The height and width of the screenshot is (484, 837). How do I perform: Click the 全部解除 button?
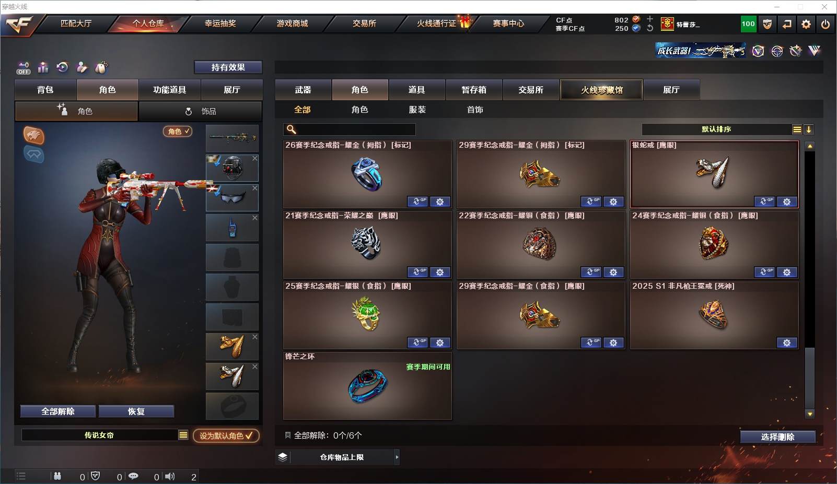tap(58, 411)
